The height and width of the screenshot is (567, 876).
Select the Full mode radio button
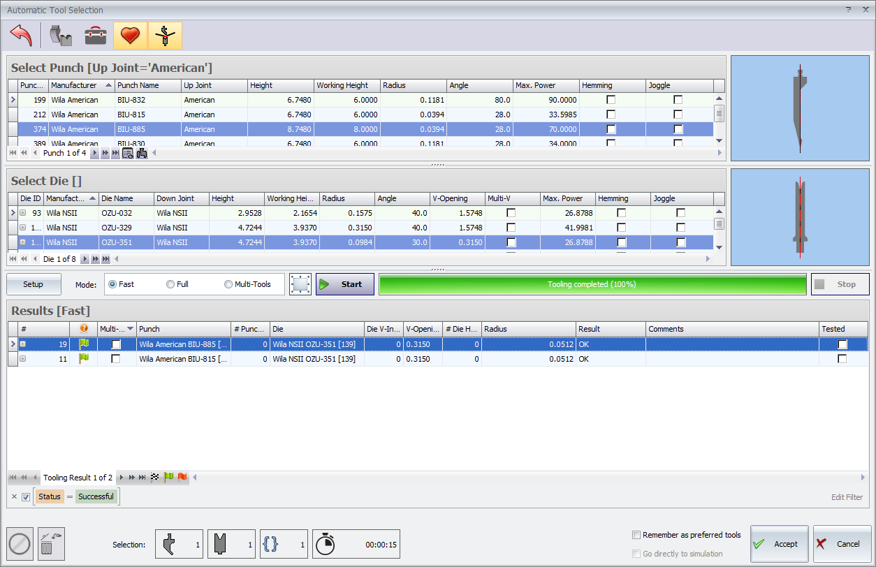177,284
